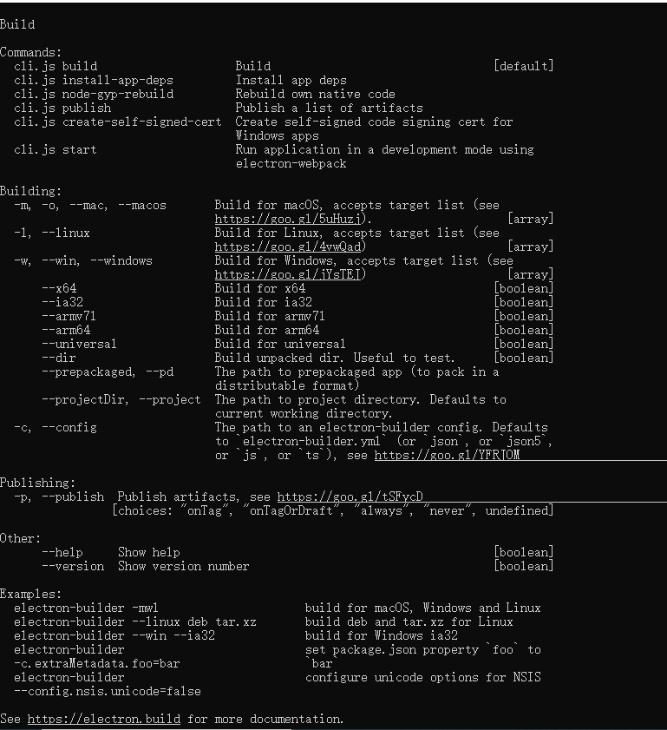Screen dimensions: 667x730
Task: Click the '[default]' tag beside Build
Action: coord(524,66)
